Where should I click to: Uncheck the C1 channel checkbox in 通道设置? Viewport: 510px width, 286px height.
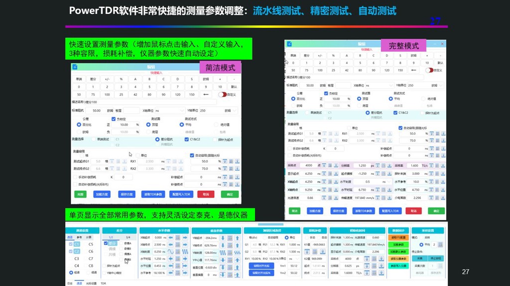coord(71,244)
